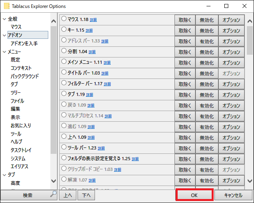Select the キー 1.15 radio button
This screenshot has width=254, height=203.
click(64, 29)
